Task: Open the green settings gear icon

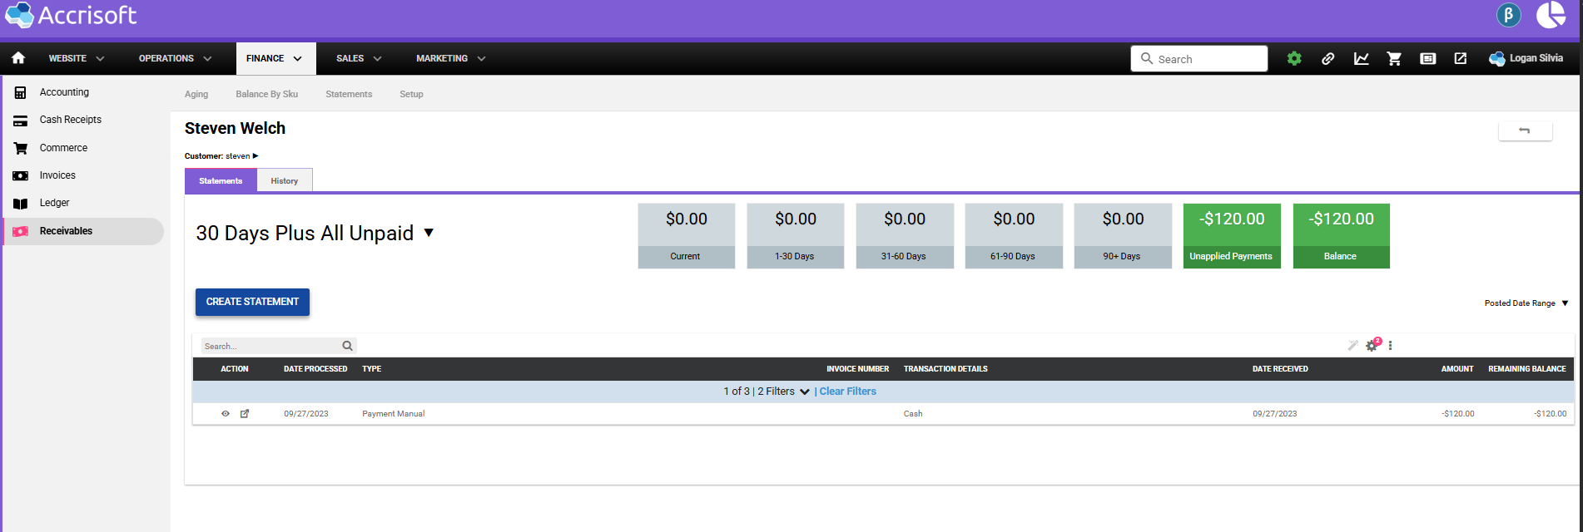Action: (x=1294, y=58)
